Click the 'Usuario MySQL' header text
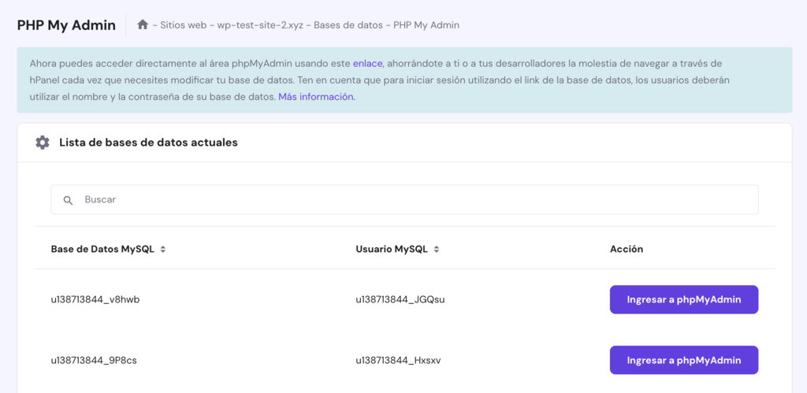The image size is (807, 393). (392, 250)
